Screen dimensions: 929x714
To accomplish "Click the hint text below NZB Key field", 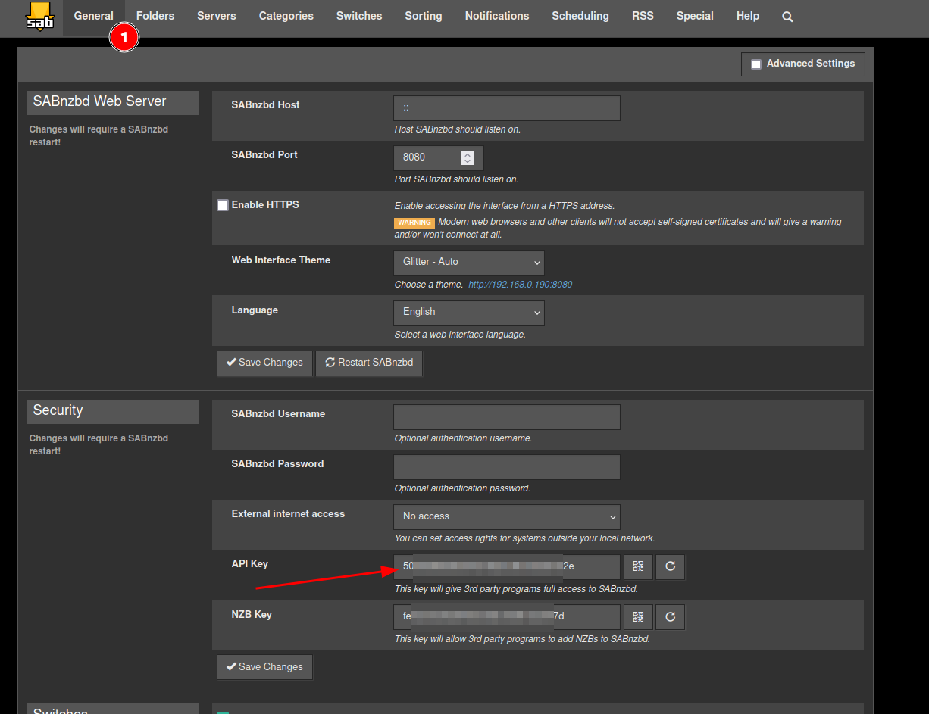I will click(x=522, y=639).
